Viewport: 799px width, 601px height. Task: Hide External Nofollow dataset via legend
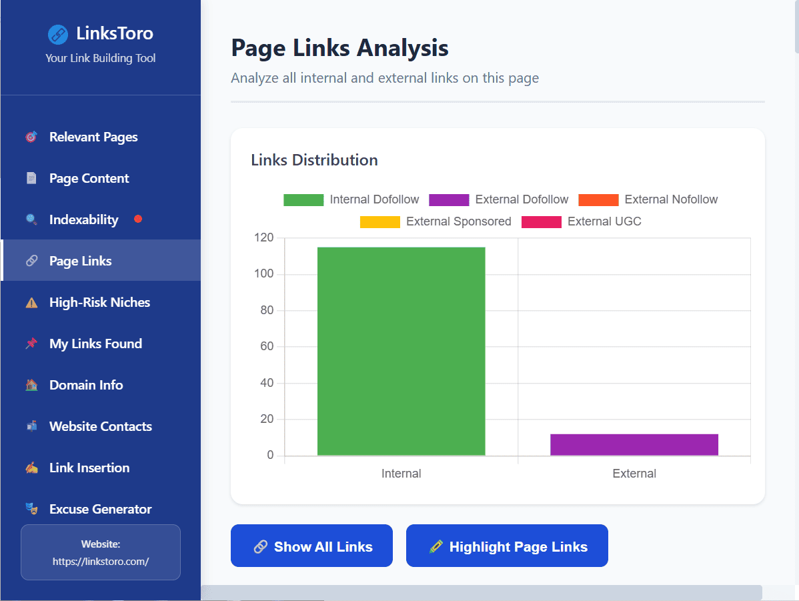(648, 199)
